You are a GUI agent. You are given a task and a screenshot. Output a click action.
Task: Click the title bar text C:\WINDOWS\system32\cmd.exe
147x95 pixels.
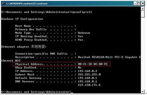tap(27, 4)
